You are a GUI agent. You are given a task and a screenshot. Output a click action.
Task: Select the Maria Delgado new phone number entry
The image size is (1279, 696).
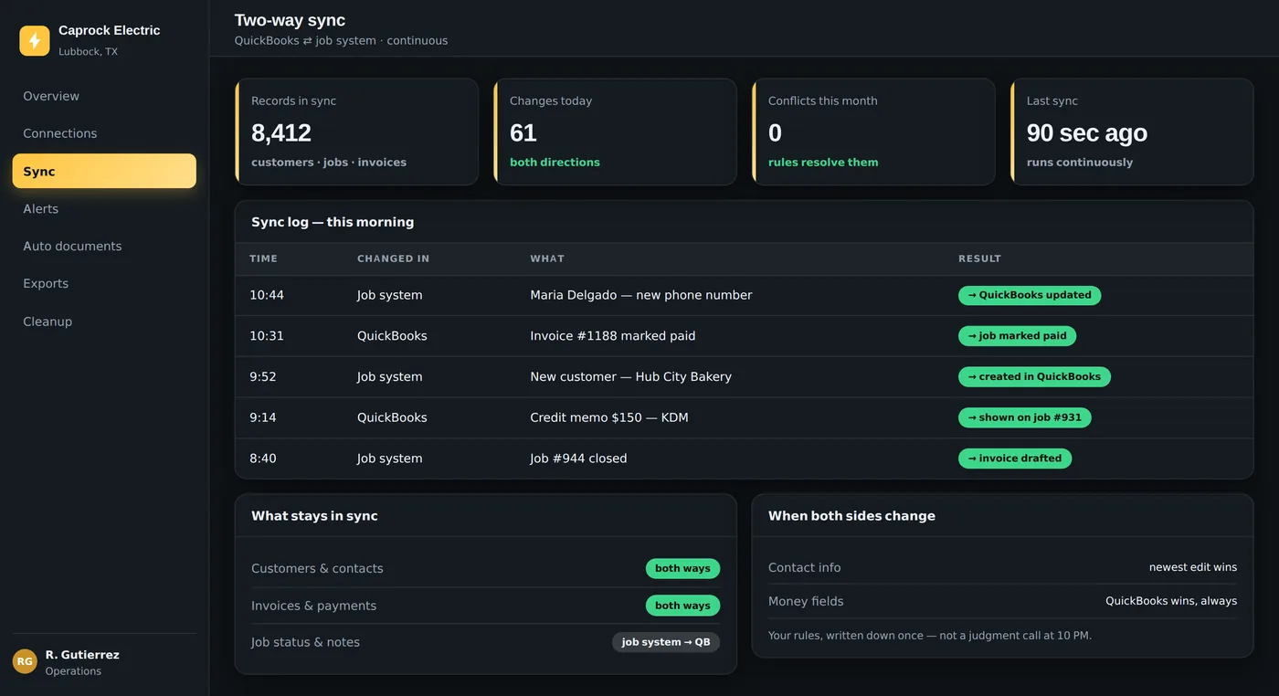click(x=641, y=295)
